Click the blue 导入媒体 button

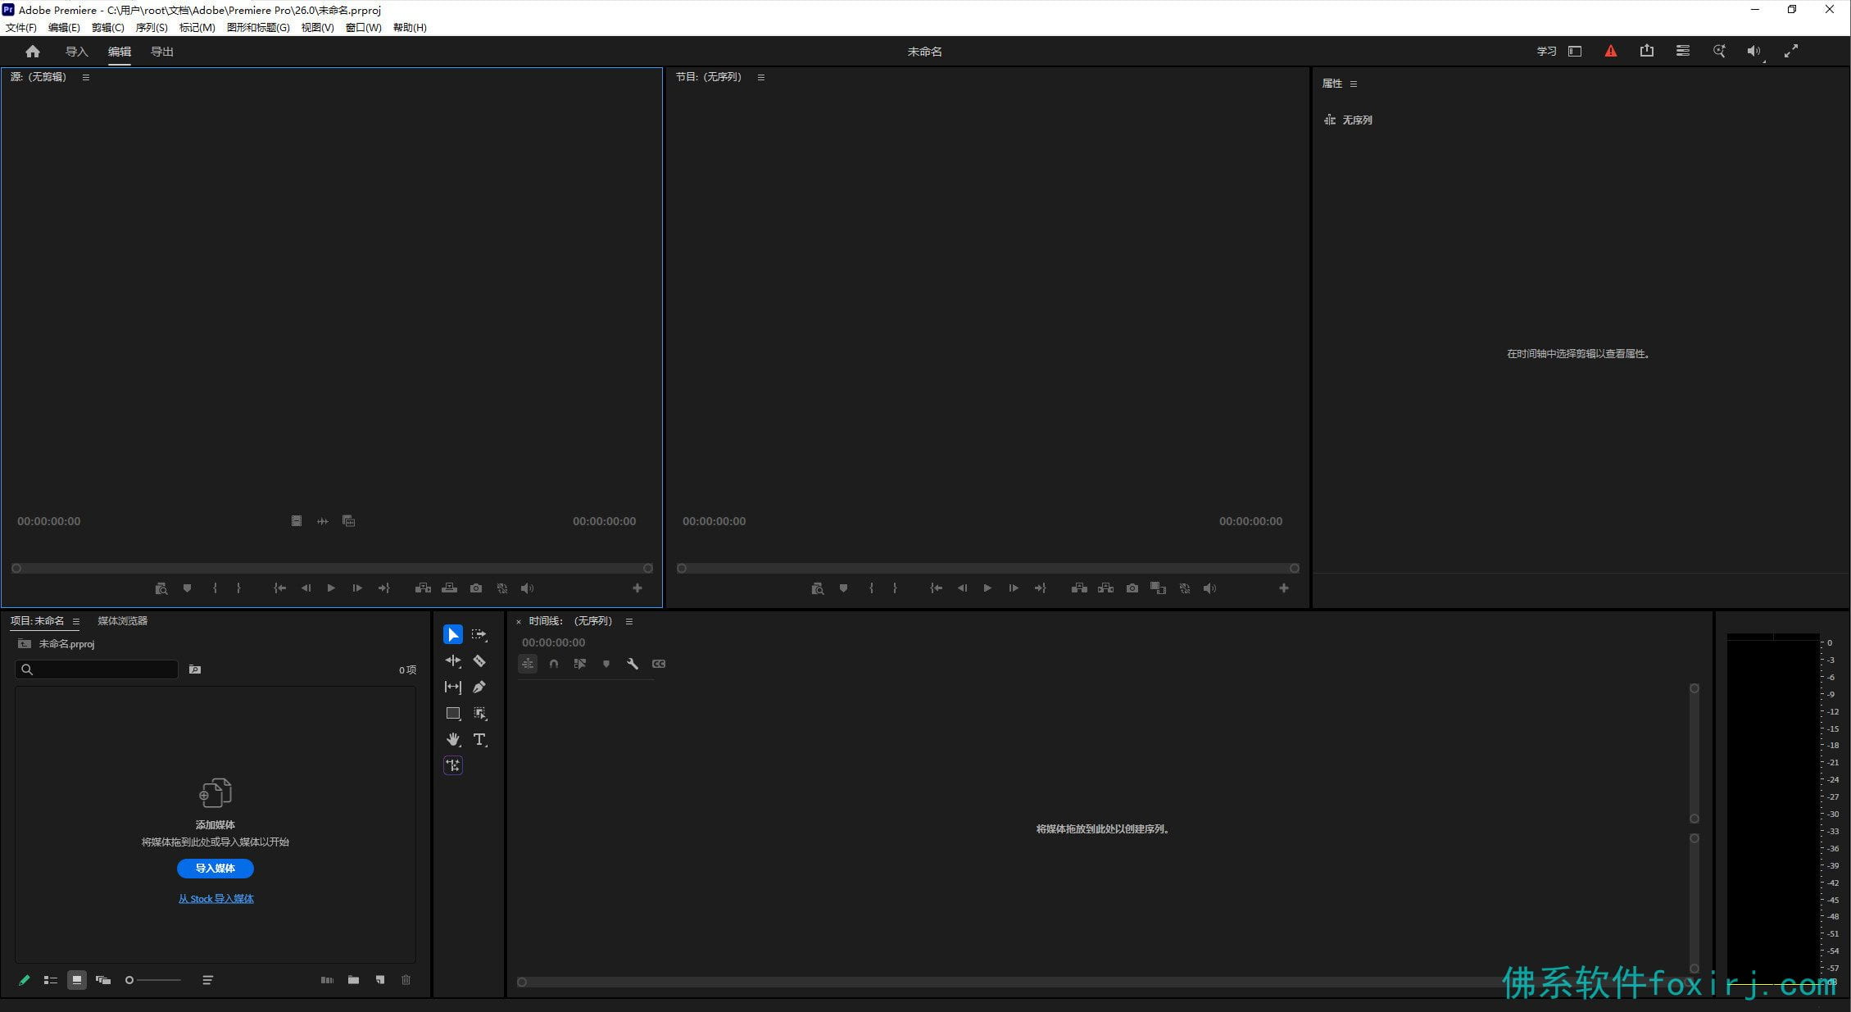point(215,868)
